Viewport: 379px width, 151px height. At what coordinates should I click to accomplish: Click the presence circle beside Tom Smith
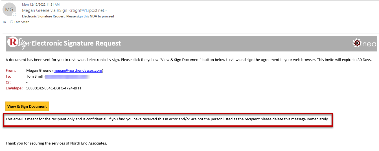[x=12, y=22]
